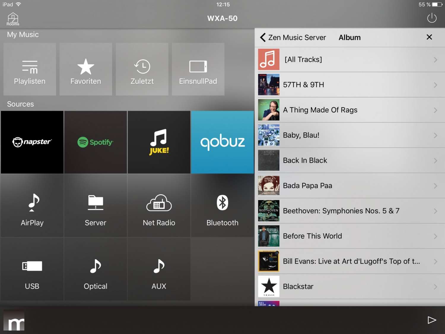Screen dimensions: 445x334
Task: Open Beethoven: Symphonies Nos. 5 & 7
Action: tap(350, 211)
